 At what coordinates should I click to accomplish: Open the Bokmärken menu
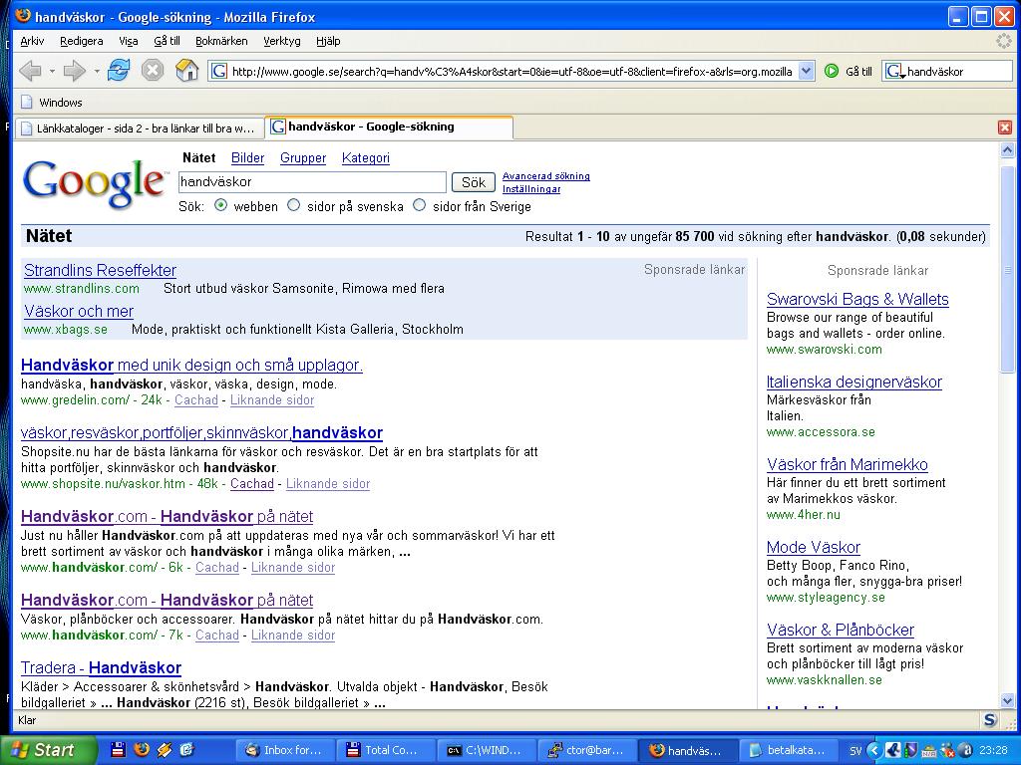click(221, 41)
